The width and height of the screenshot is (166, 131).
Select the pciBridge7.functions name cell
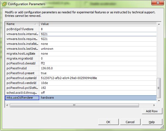[22, 29]
